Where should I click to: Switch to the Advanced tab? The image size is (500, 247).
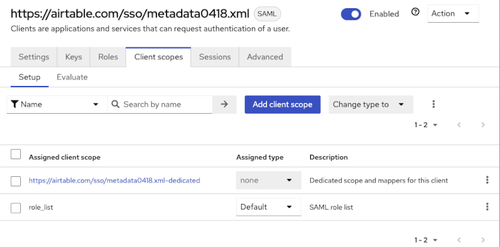265,57
